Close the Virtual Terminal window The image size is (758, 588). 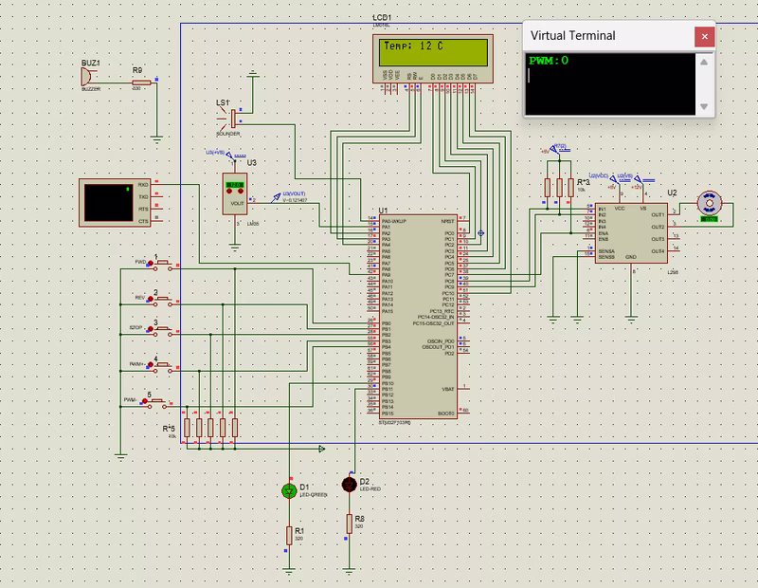coord(704,36)
